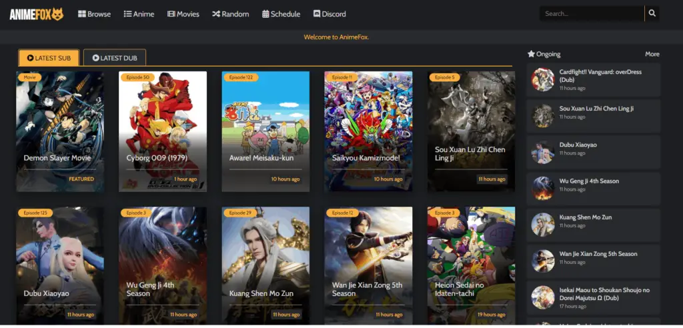
Task: Open Sou Xuan Lu Zhi Chen poster card
Action: click(x=472, y=131)
